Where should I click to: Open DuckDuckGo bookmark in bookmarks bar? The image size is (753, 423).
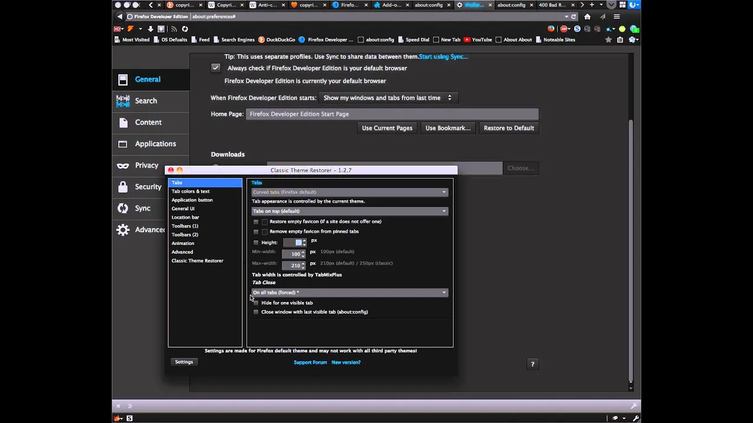[276, 40]
